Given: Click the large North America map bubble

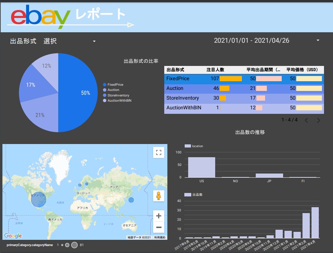Looking at the screenshot, I should coord(38,200).
